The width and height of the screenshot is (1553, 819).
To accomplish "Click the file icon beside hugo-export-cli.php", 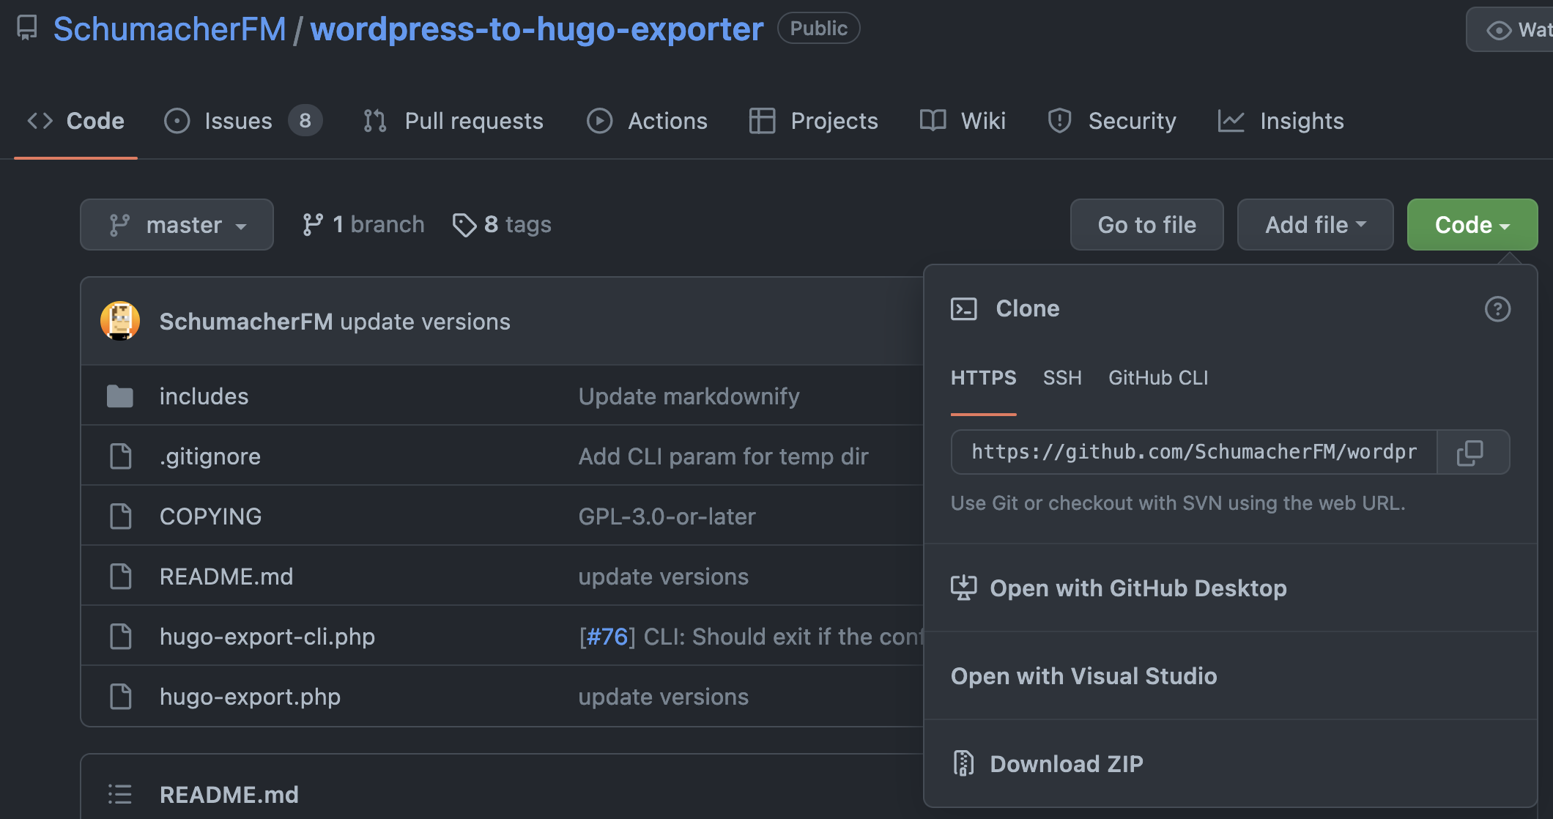I will pos(120,637).
